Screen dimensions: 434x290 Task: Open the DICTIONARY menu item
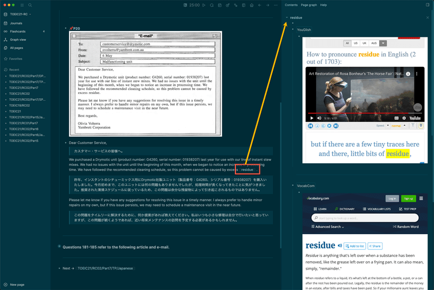(x=344, y=209)
